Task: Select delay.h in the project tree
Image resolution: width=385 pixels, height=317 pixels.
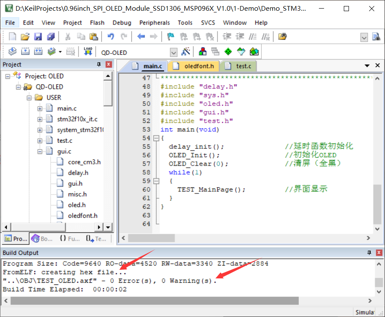Action: click(78, 173)
